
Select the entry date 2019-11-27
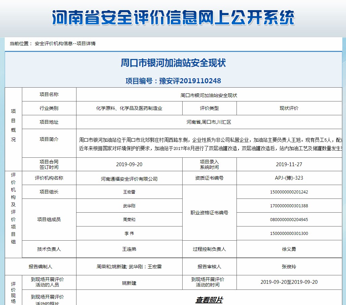click(289, 164)
